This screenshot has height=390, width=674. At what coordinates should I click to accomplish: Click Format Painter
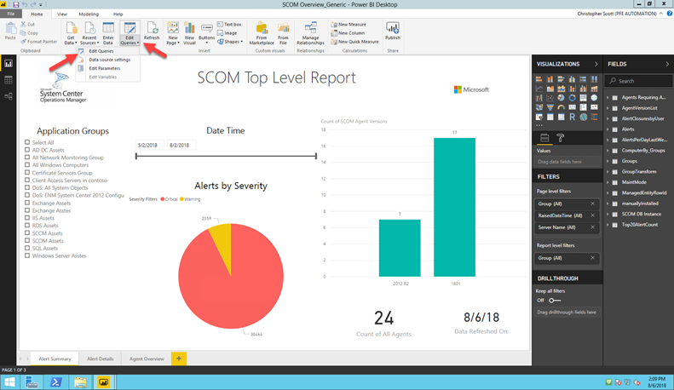pos(38,42)
